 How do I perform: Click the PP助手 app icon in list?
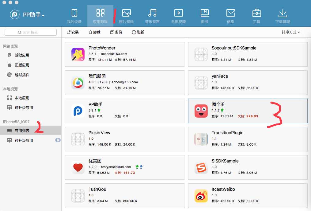pos(78,111)
